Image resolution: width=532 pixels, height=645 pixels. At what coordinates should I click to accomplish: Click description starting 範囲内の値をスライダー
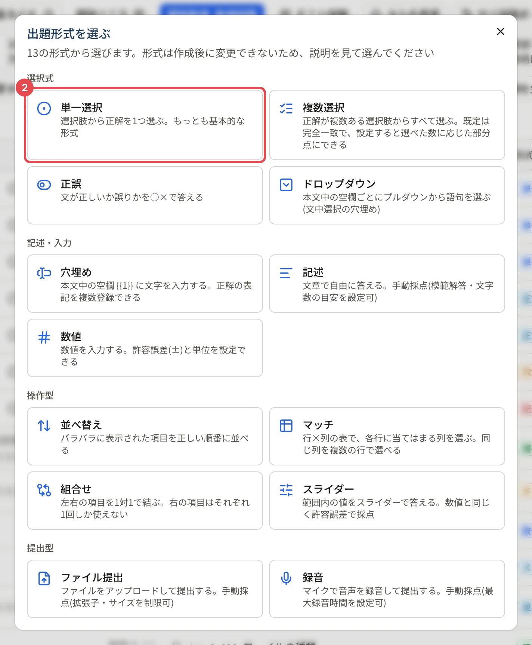(396, 508)
